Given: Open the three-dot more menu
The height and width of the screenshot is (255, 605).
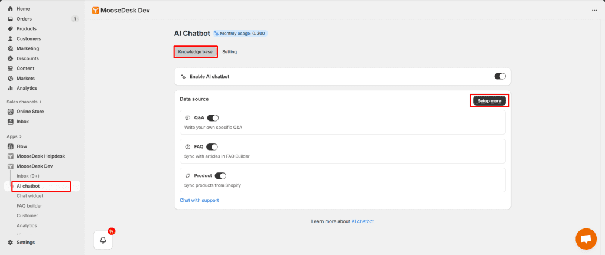Looking at the screenshot, I should coord(594,11).
